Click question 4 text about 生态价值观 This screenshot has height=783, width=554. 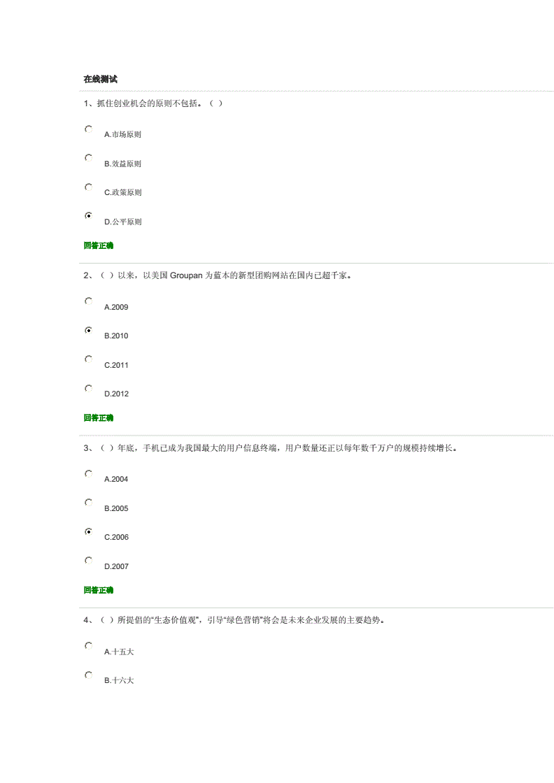(x=234, y=620)
